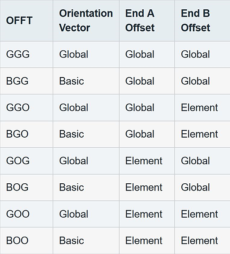Click Global orientation in GOO row
The height and width of the screenshot is (254, 230).
(74, 214)
